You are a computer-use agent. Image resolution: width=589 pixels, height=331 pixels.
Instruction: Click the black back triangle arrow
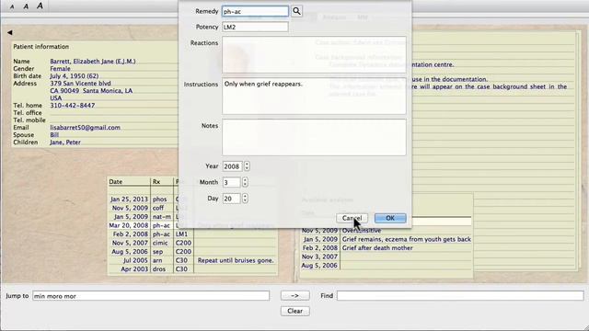pyautogui.click(x=10, y=33)
